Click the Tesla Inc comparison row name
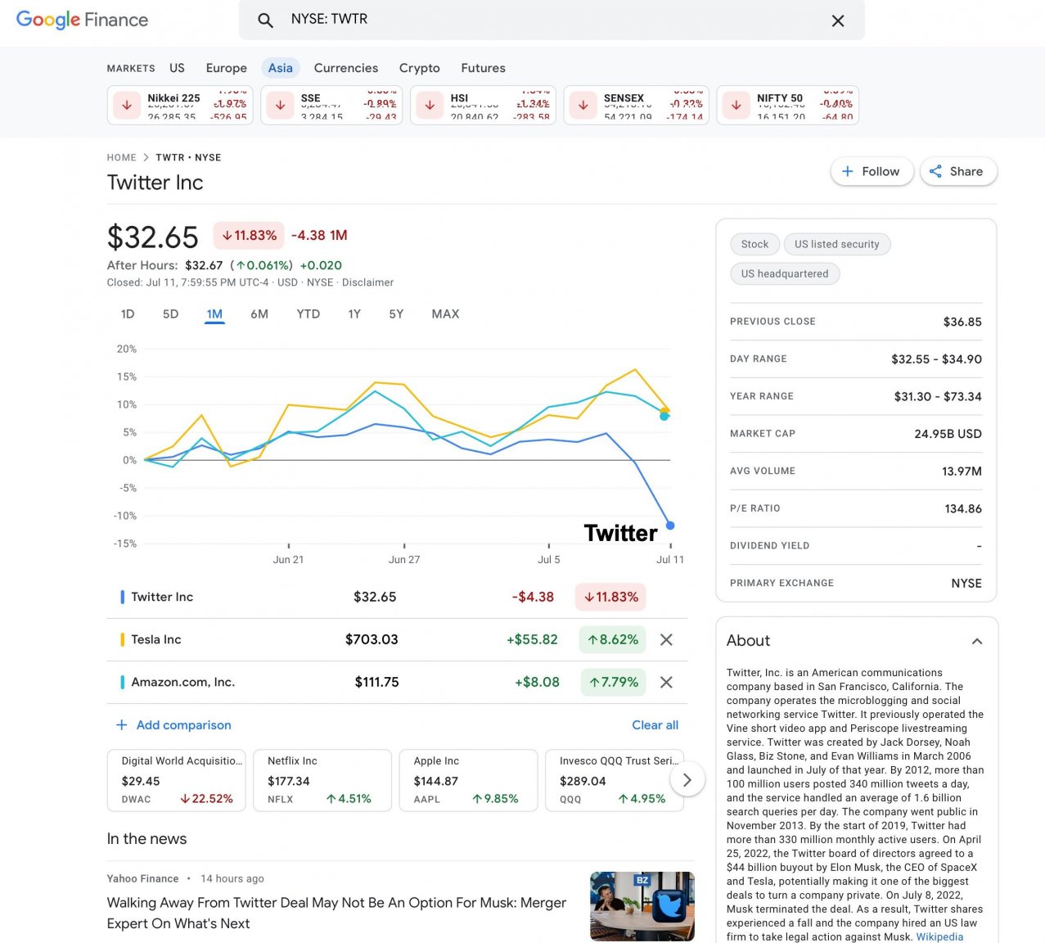 [x=156, y=639]
